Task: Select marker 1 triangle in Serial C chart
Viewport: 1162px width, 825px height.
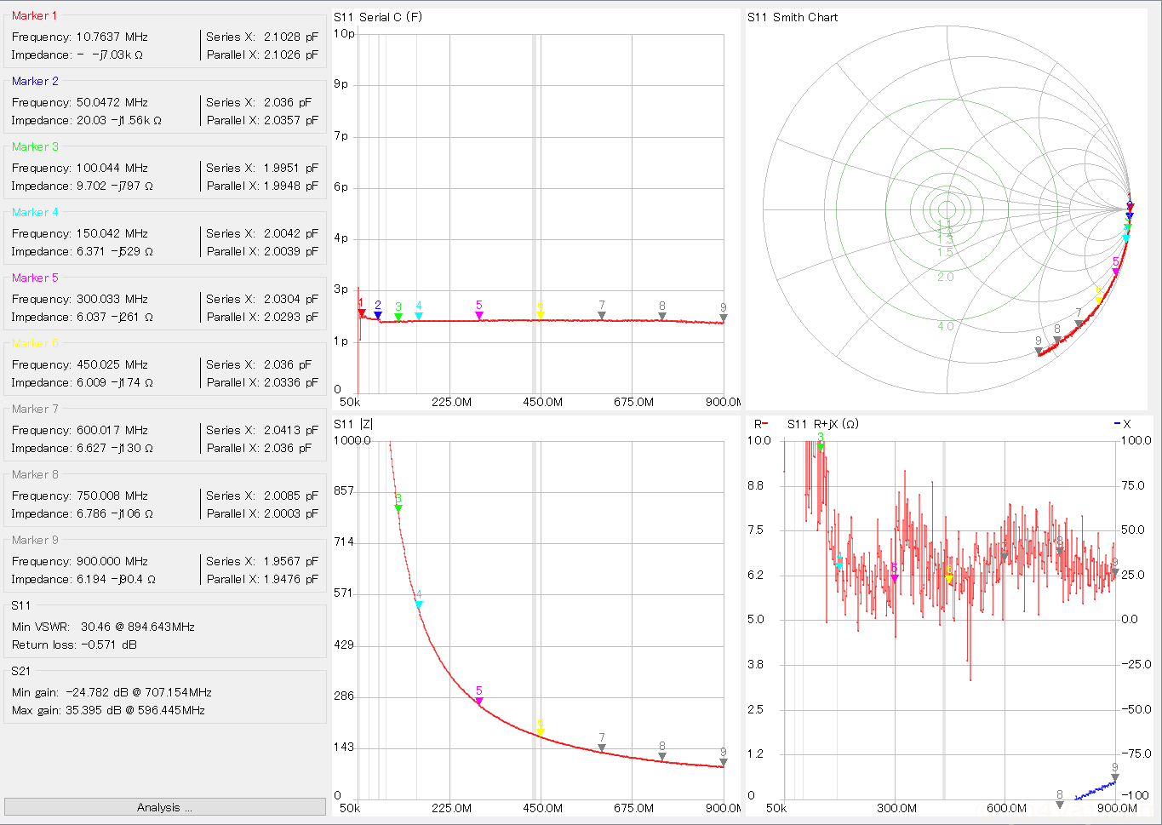Action: coord(362,313)
